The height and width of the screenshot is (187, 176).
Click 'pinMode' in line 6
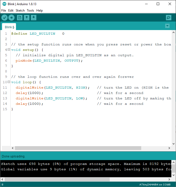click(24, 61)
